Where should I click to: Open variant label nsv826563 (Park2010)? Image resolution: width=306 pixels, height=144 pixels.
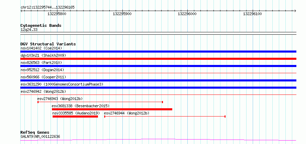41,63
